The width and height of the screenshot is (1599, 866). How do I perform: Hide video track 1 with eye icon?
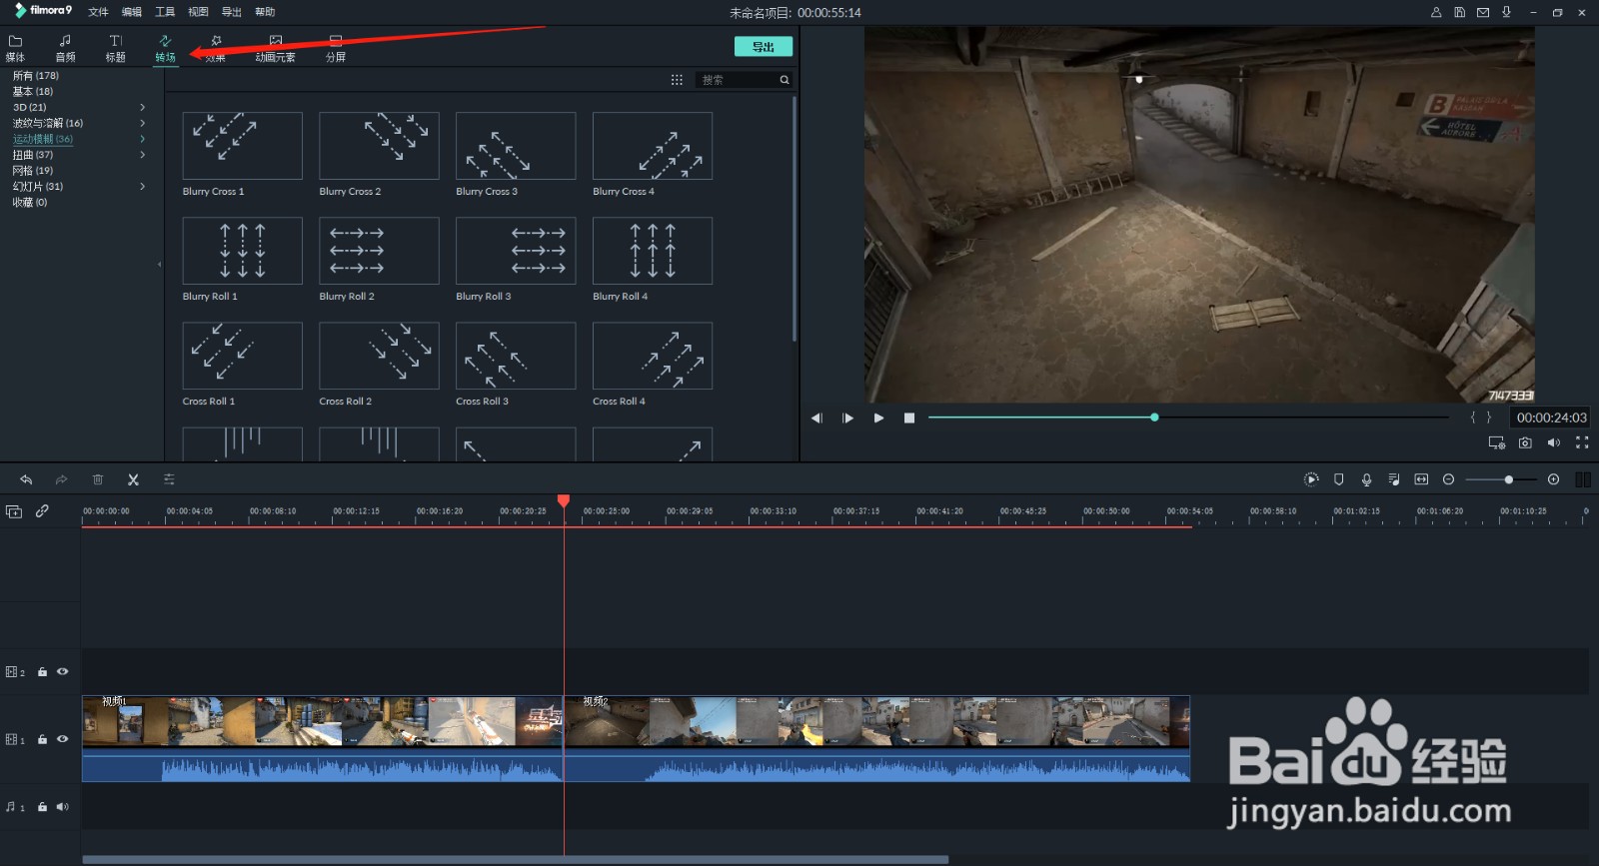tap(62, 739)
